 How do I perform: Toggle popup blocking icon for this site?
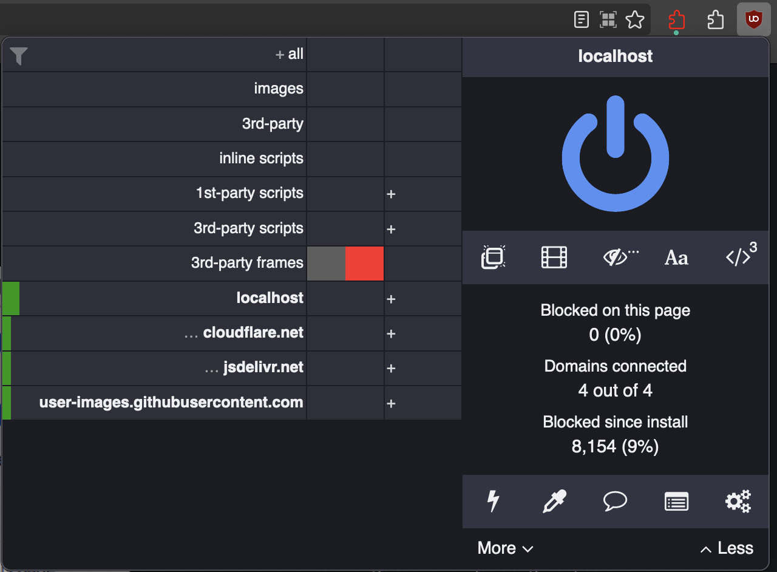(493, 257)
